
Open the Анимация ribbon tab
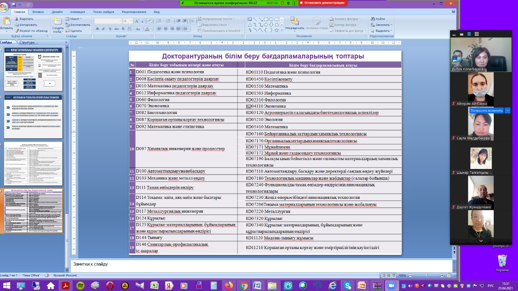pos(77,12)
